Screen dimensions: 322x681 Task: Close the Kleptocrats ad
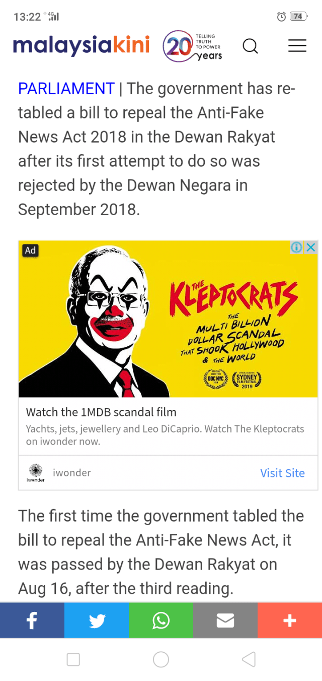[x=311, y=247]
